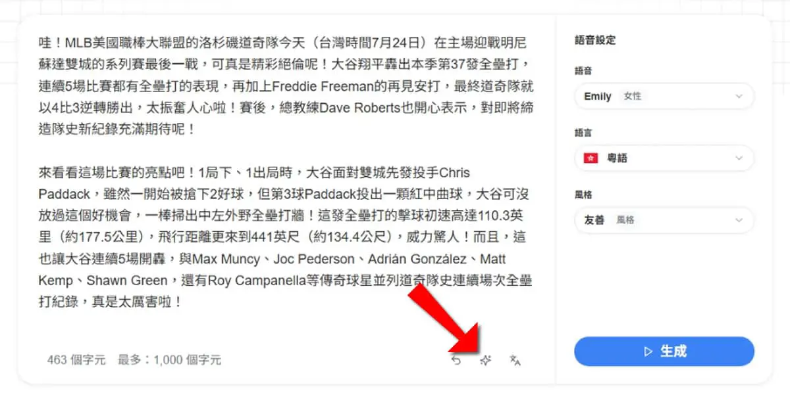Viewport: 790px width, 410px height.
Task: Click the 風格 label above the style box
Action: pos(583,195)
